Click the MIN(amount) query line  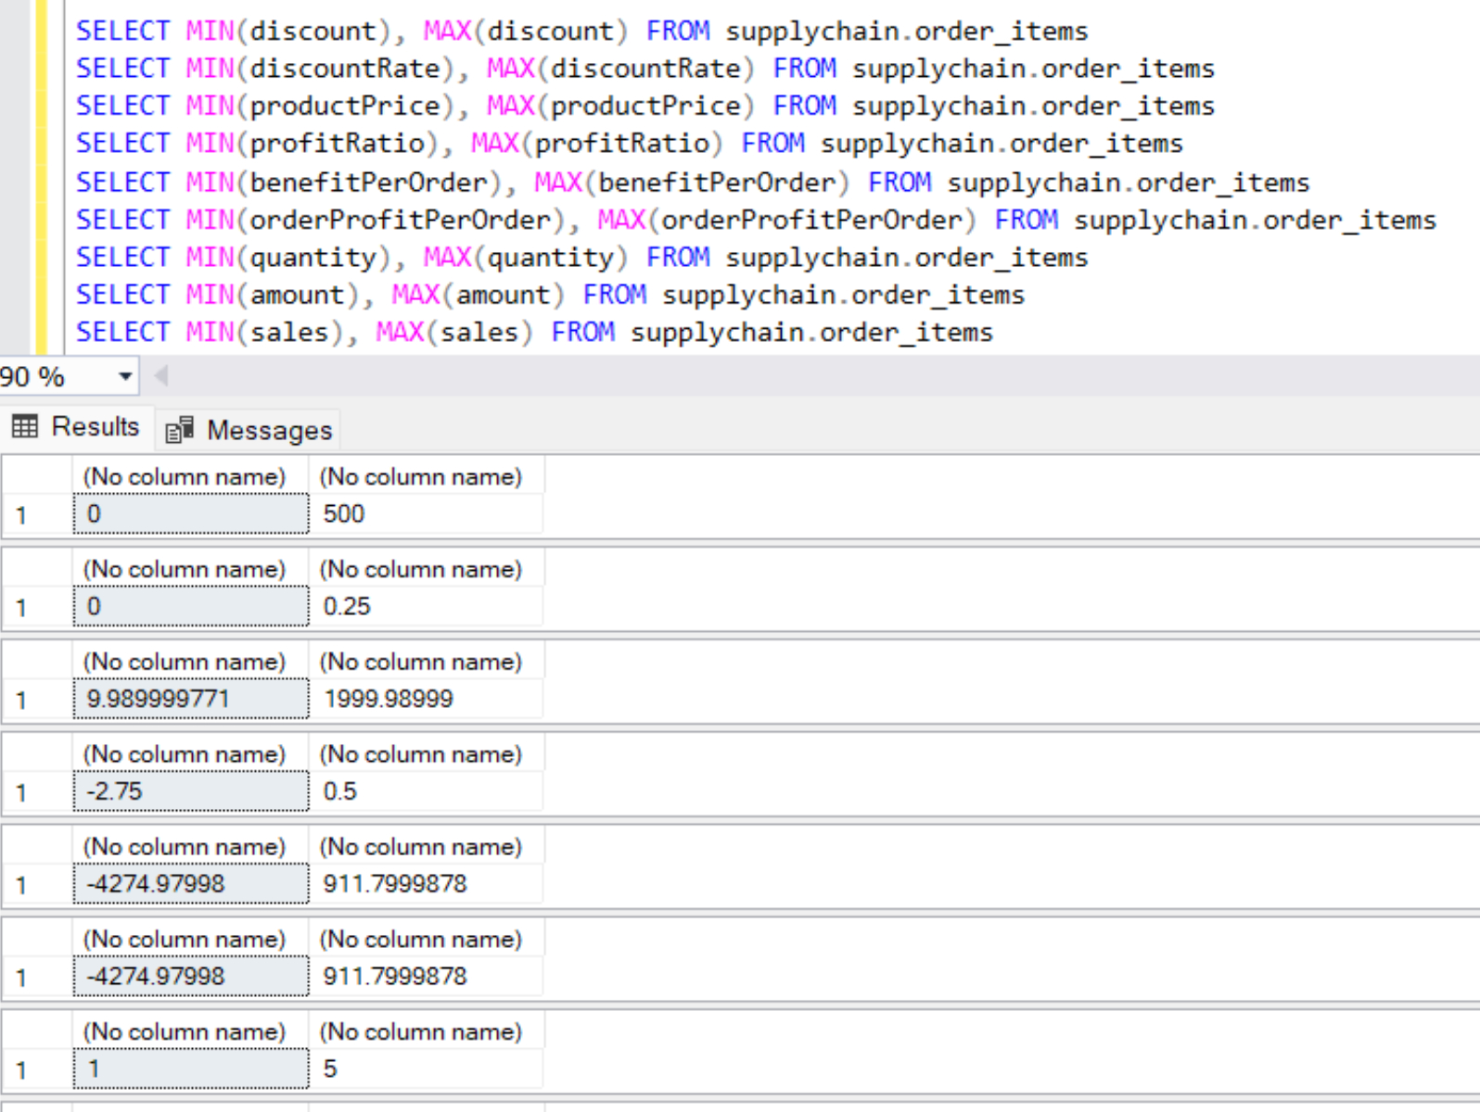coord(549,295)
